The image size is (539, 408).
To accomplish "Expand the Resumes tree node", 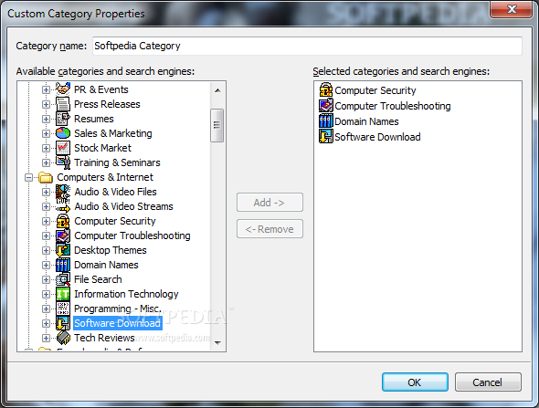I will (46, 119).
